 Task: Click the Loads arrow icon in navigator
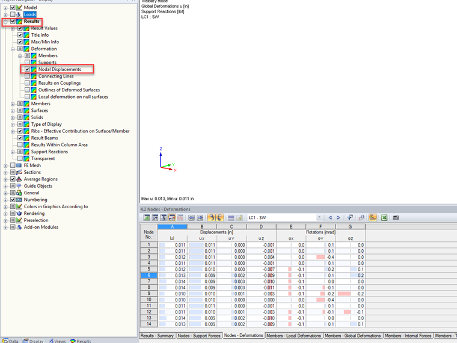19,14
